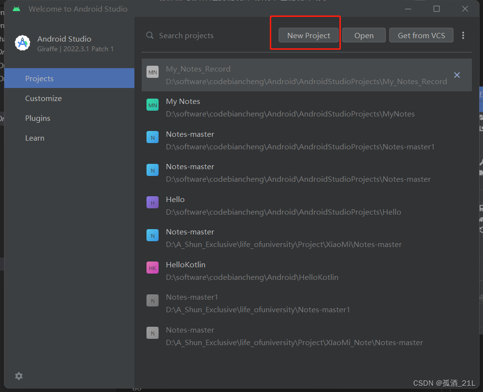This screenshot has height=392, width=483.
Task: Open the Hello project
Action: tap(307, 205)
